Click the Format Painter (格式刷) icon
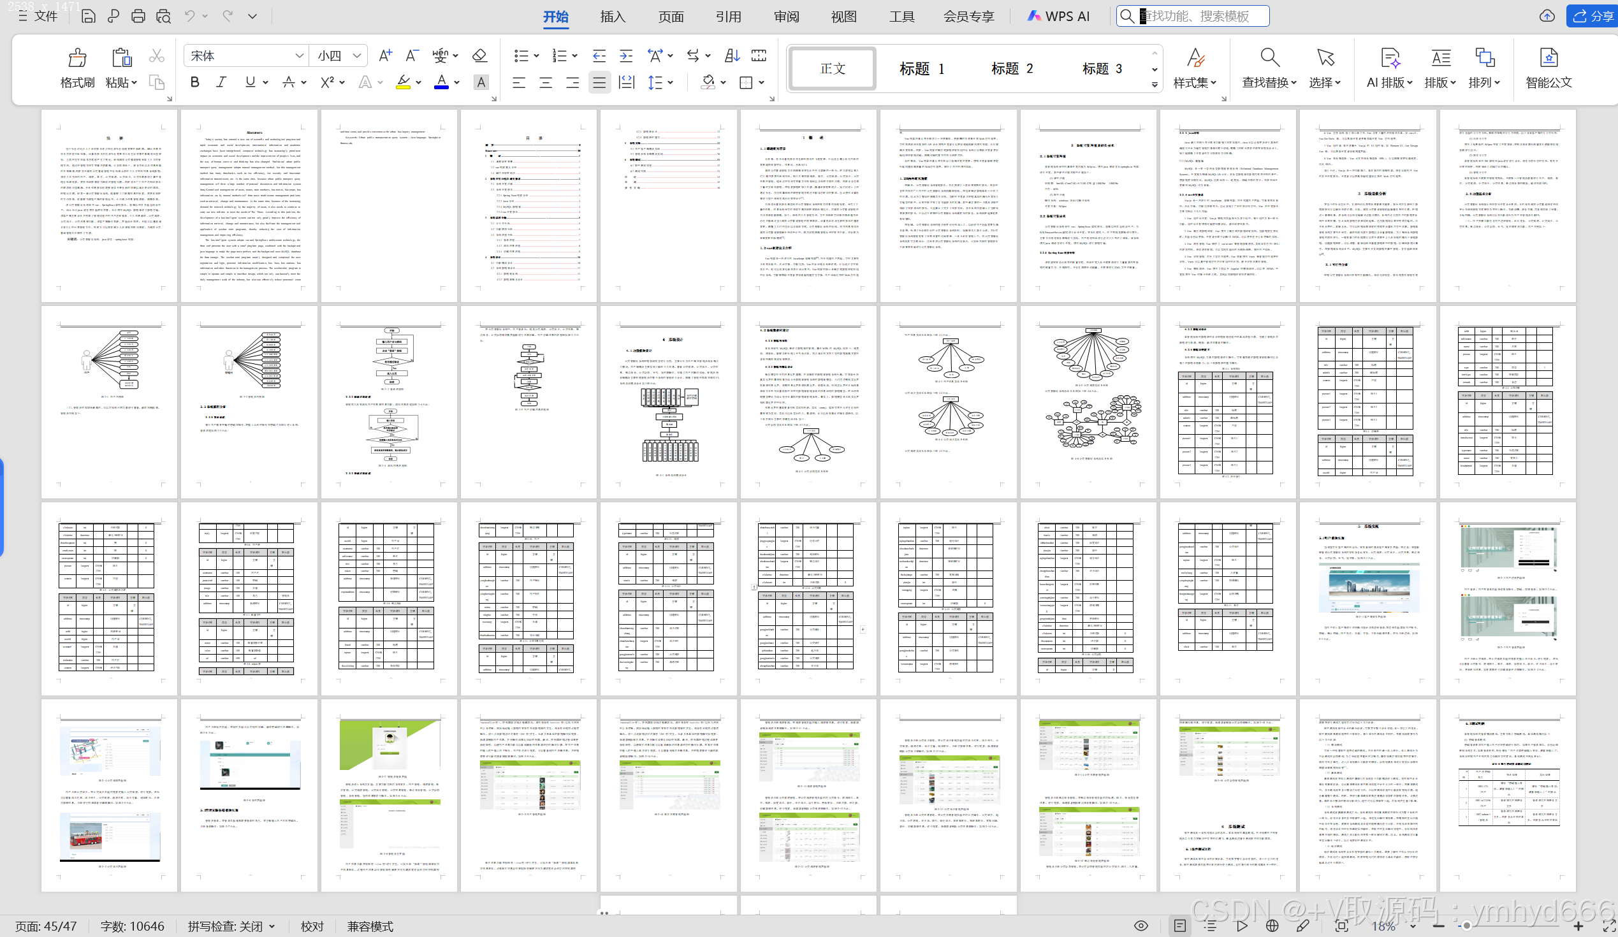Screen dimensions: 1618x937 (77, 58)
